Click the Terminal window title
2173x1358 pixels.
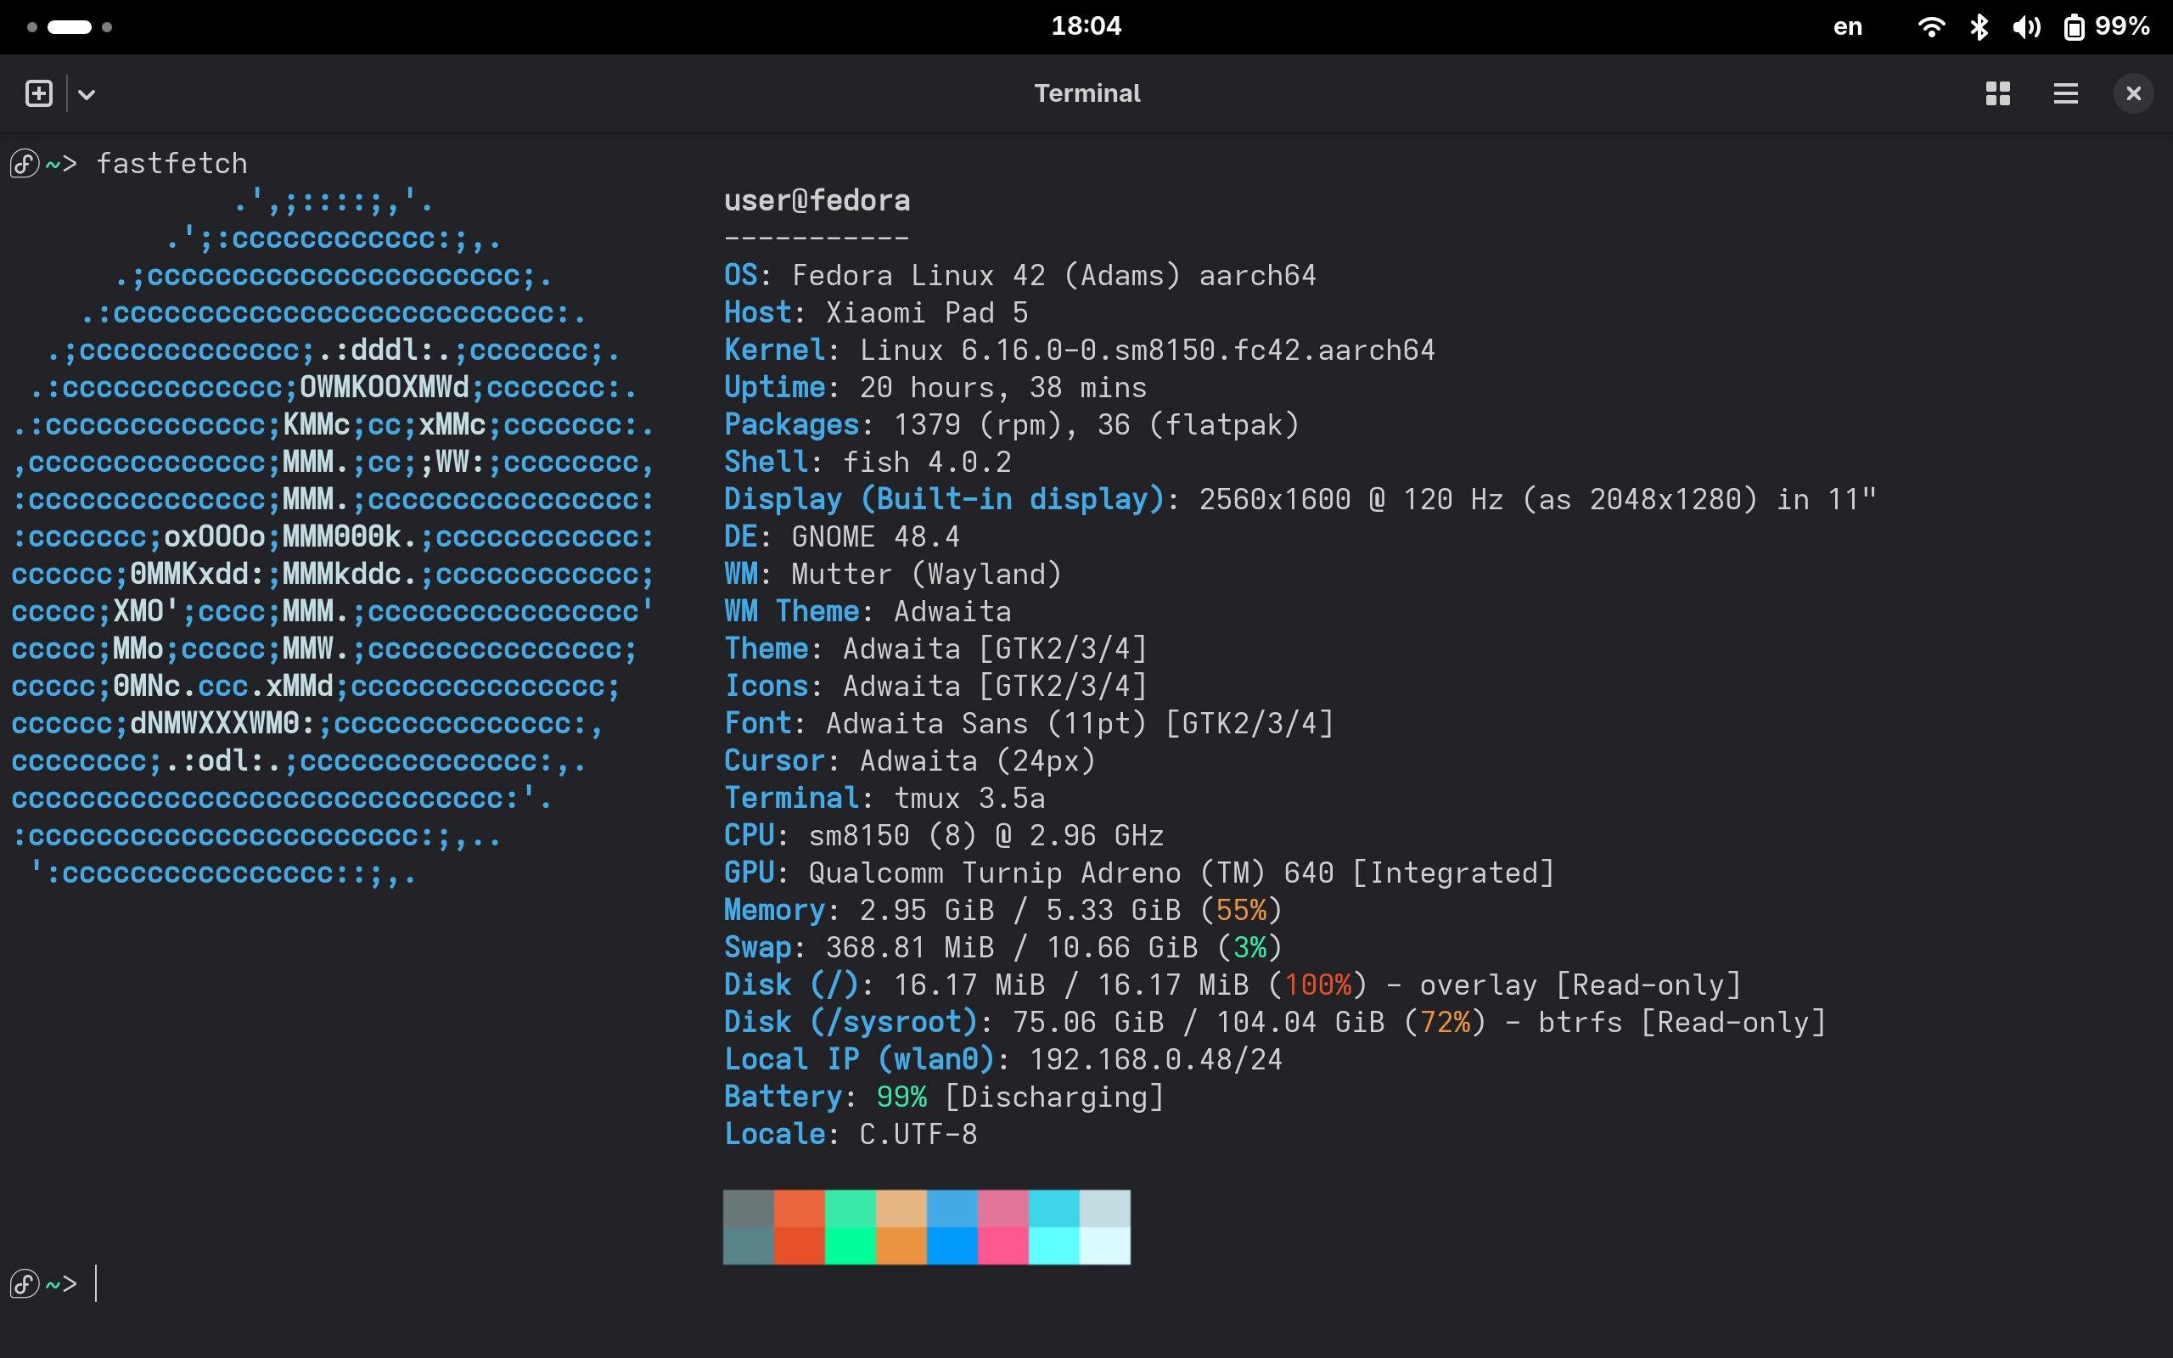1086,93
